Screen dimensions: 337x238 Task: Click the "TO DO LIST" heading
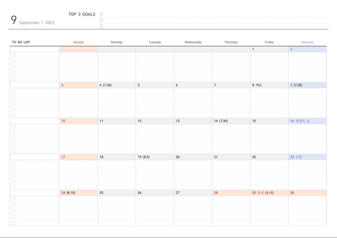point(21,42)
